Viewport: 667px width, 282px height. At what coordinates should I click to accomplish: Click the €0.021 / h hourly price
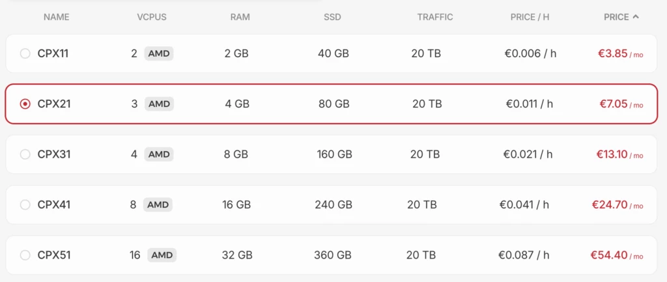[x=528, y=154]
